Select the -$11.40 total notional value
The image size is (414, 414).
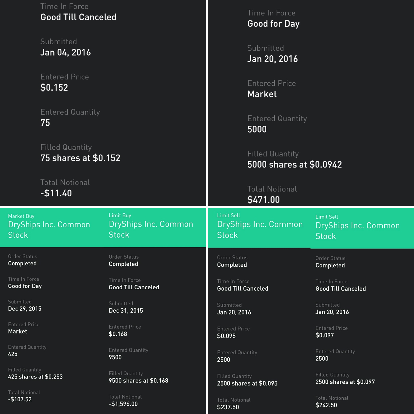56,193
